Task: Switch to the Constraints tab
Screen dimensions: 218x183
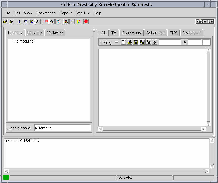Action: tap(131, 33)
